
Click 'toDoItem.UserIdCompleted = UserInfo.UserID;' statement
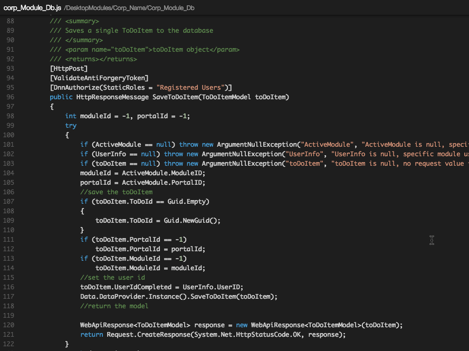[162, 287]
